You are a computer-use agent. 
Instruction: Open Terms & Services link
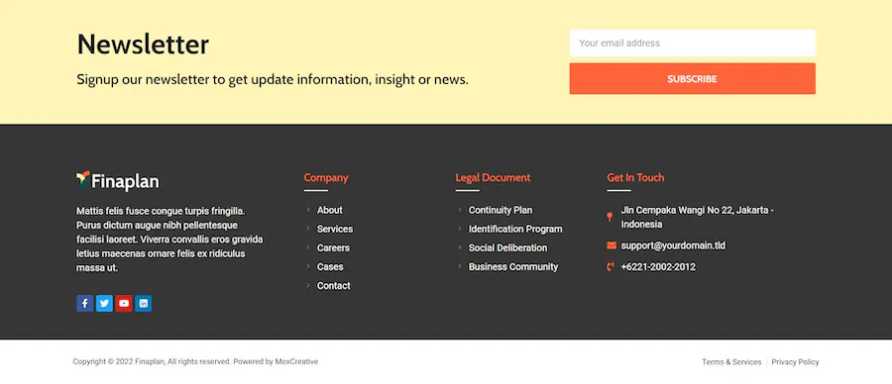coord(731,362)
